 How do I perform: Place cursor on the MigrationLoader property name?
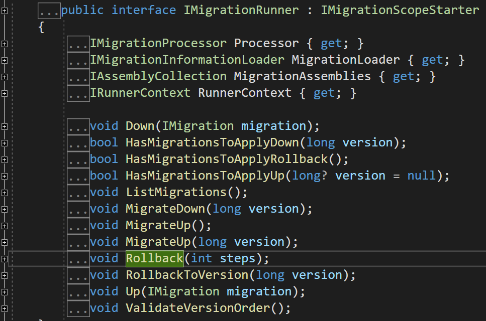click(346, 60)
